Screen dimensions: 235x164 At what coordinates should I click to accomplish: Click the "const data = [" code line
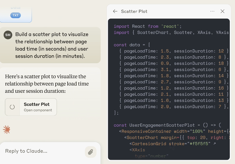click(x=132, y=45)
